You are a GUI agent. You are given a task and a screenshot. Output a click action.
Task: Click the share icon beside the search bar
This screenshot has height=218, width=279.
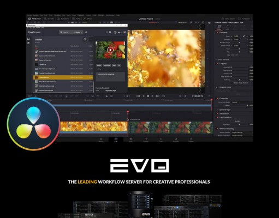point(86,32)
